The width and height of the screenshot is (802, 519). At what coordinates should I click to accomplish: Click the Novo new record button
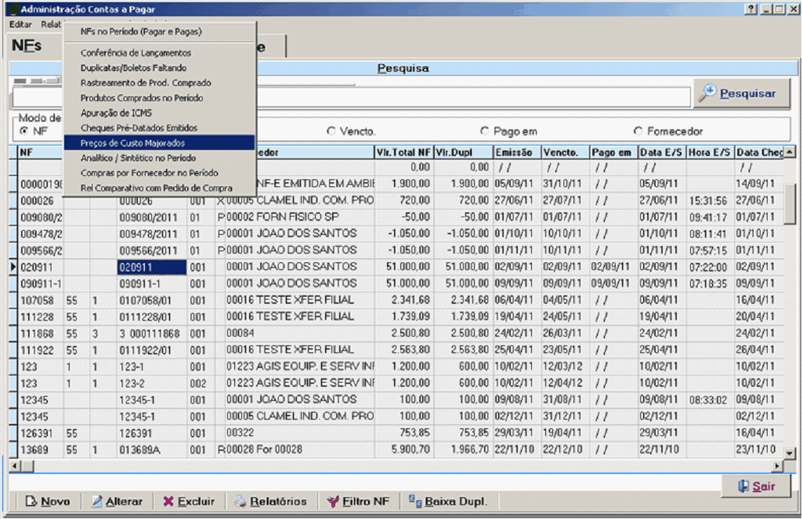click(x=48, y=501)
